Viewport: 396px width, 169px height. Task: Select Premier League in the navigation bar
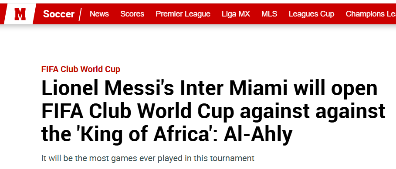183,14
